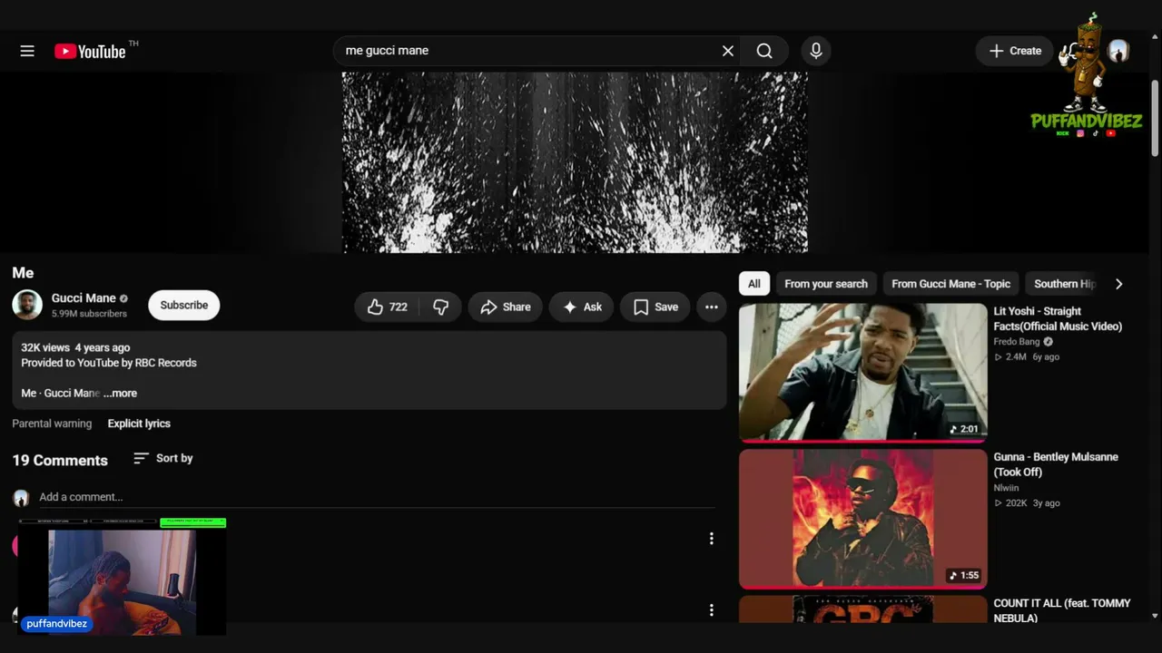The height and width of the screenshot is (653, 1162).
Task: Click the '5.99M subscribers' count
Action: tap(89, 314)
